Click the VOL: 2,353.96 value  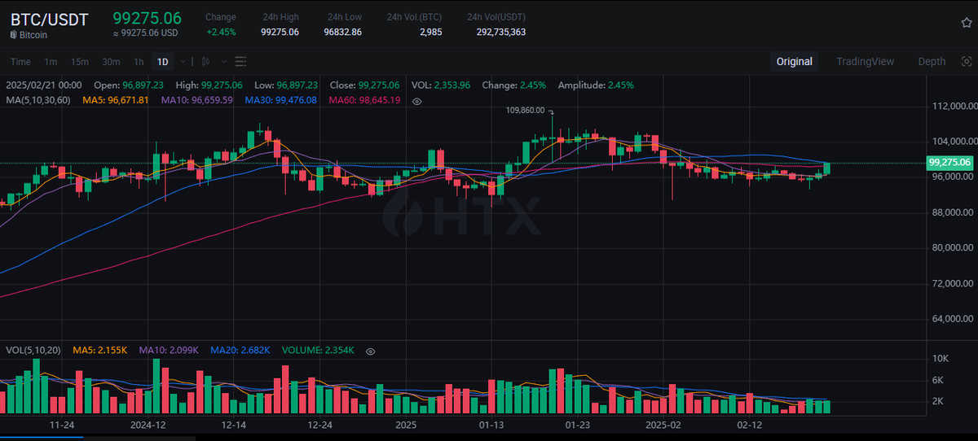[x=443, y=85]
